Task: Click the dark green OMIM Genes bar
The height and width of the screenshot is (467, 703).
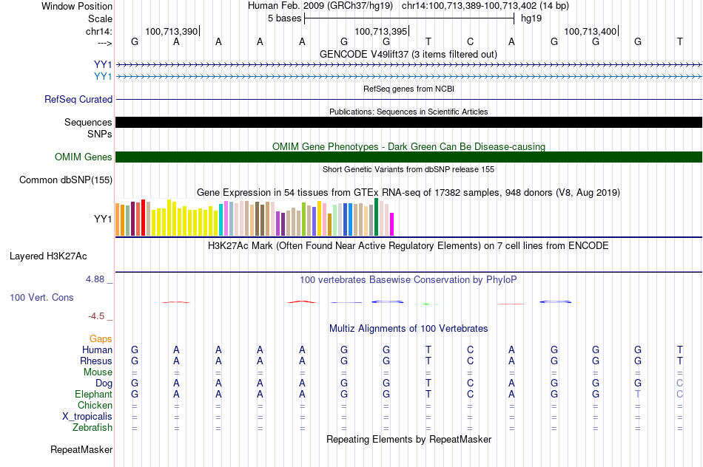Action: [x=408, y=157]
